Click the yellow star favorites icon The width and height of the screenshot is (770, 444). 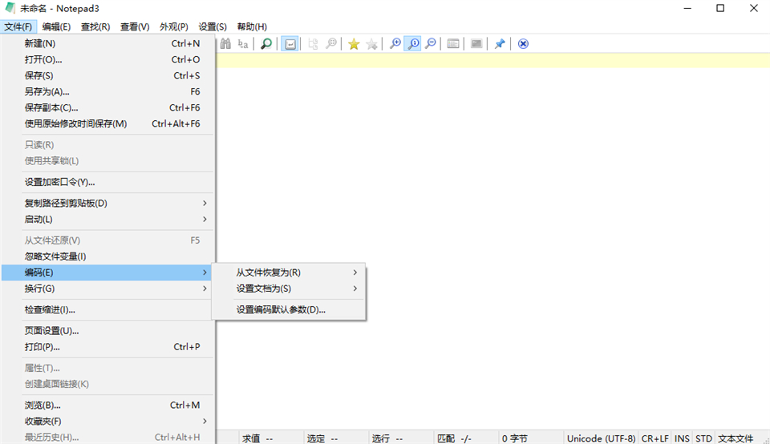[354, 43]
